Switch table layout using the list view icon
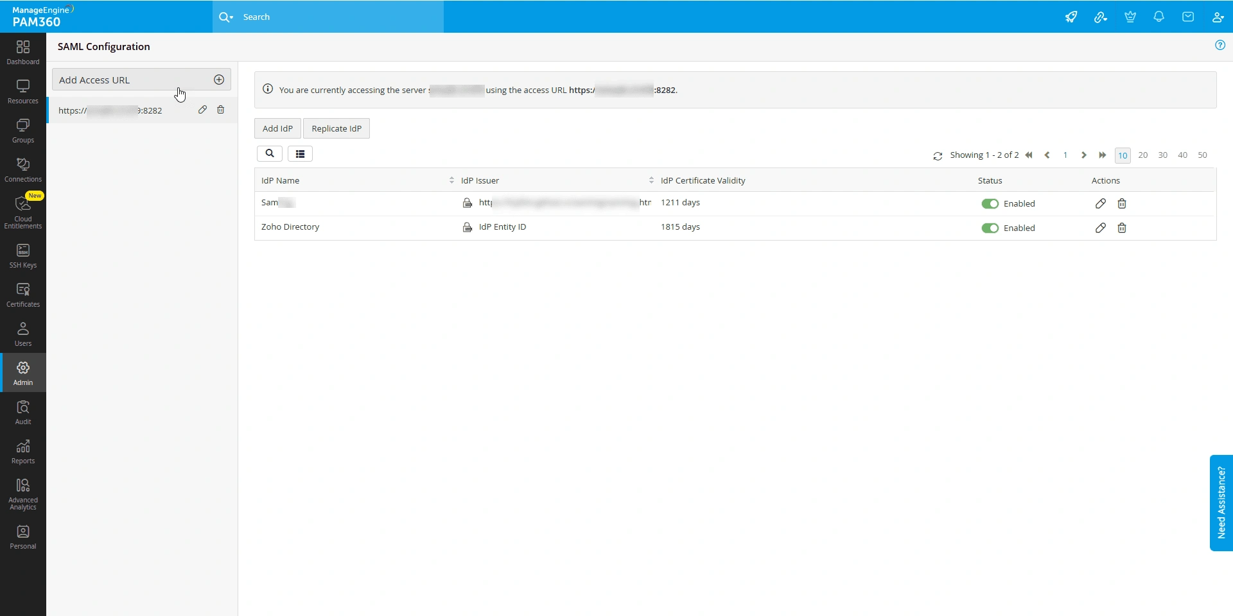The height and width of the screenshot is (616, 1233). [x=299, y=153]
